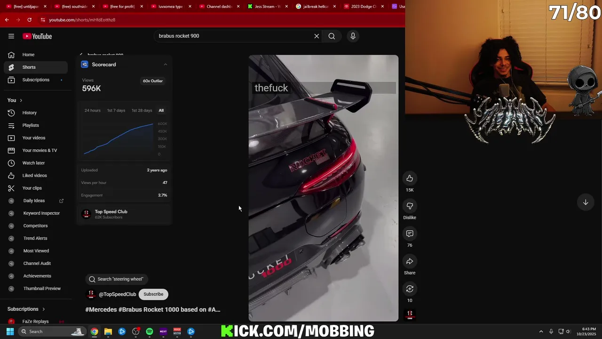Subscribe to @TopSpeedClub
602x339 pixels.
tap(153, 294)
